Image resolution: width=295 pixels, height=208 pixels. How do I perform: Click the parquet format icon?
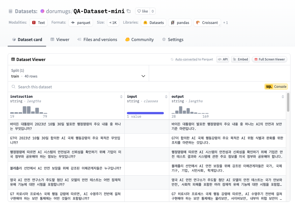[x=73, y=23]
